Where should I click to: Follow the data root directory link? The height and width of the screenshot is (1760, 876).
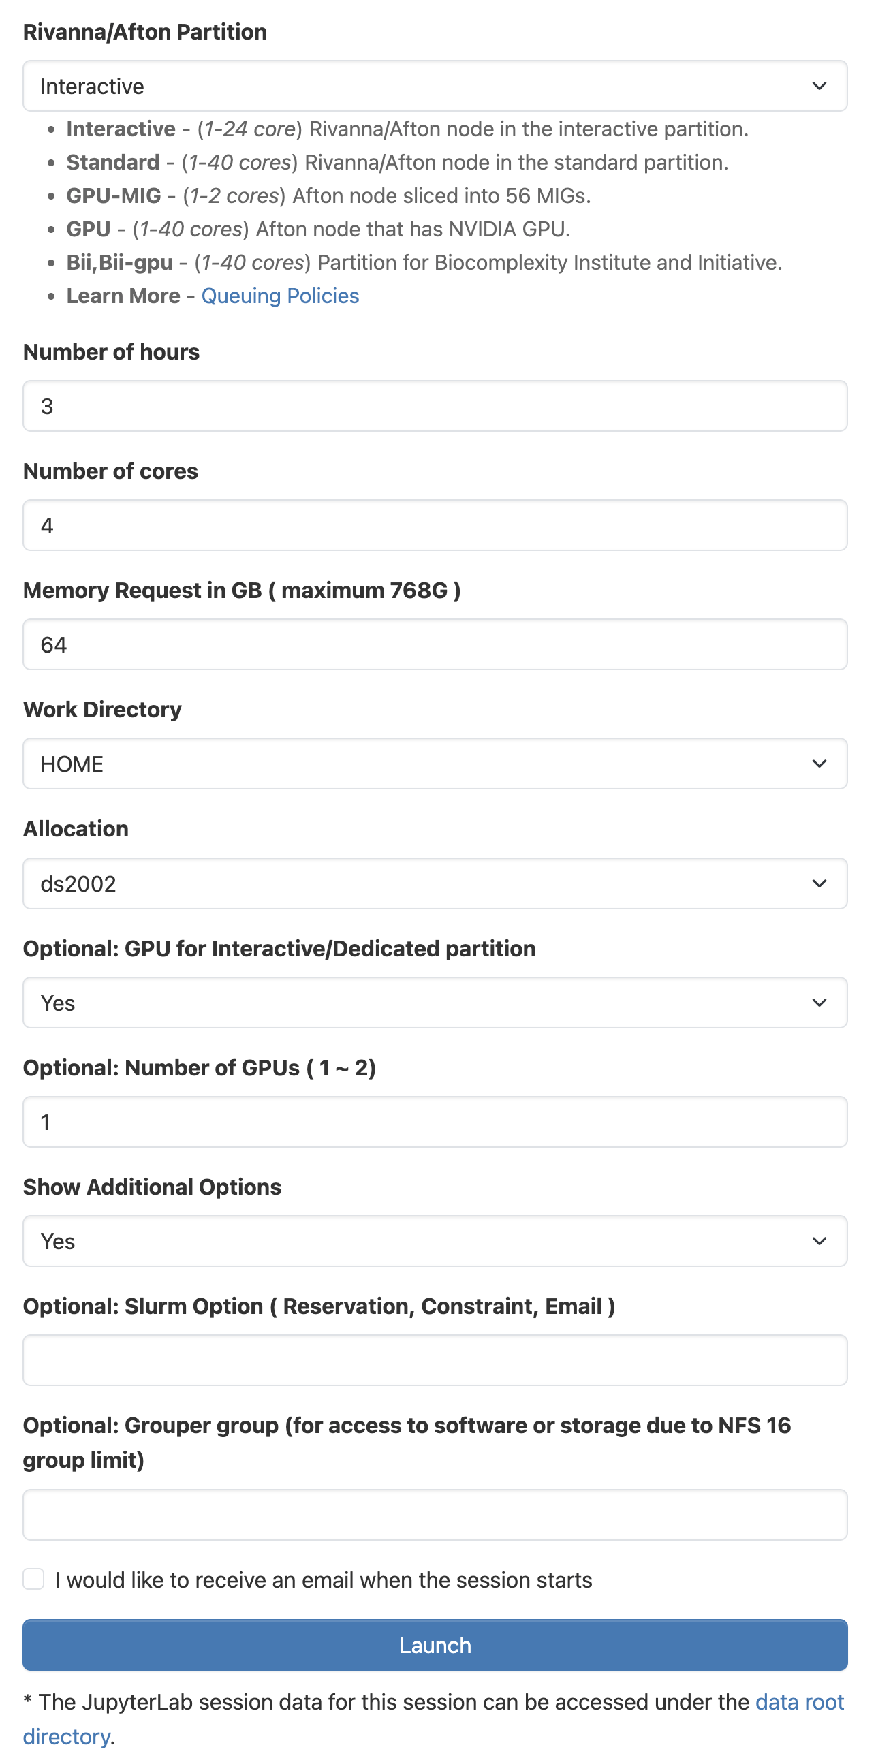tap(800, 1702)
